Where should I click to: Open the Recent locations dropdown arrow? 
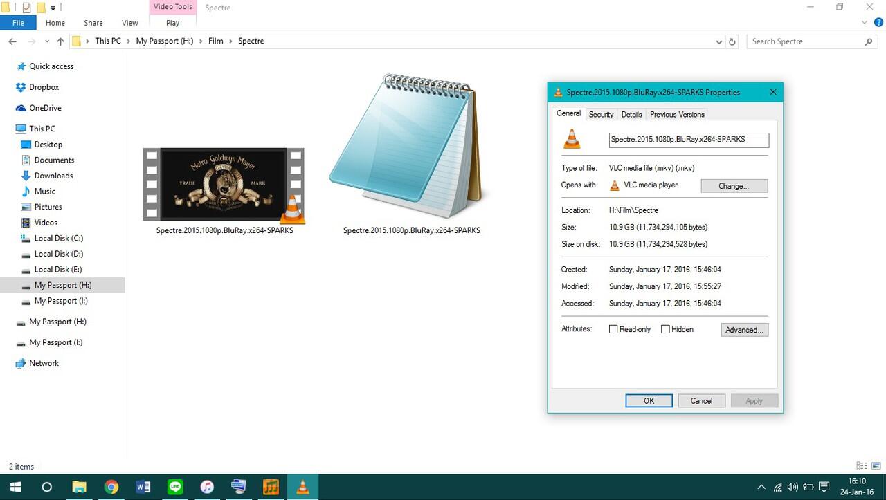47,41
